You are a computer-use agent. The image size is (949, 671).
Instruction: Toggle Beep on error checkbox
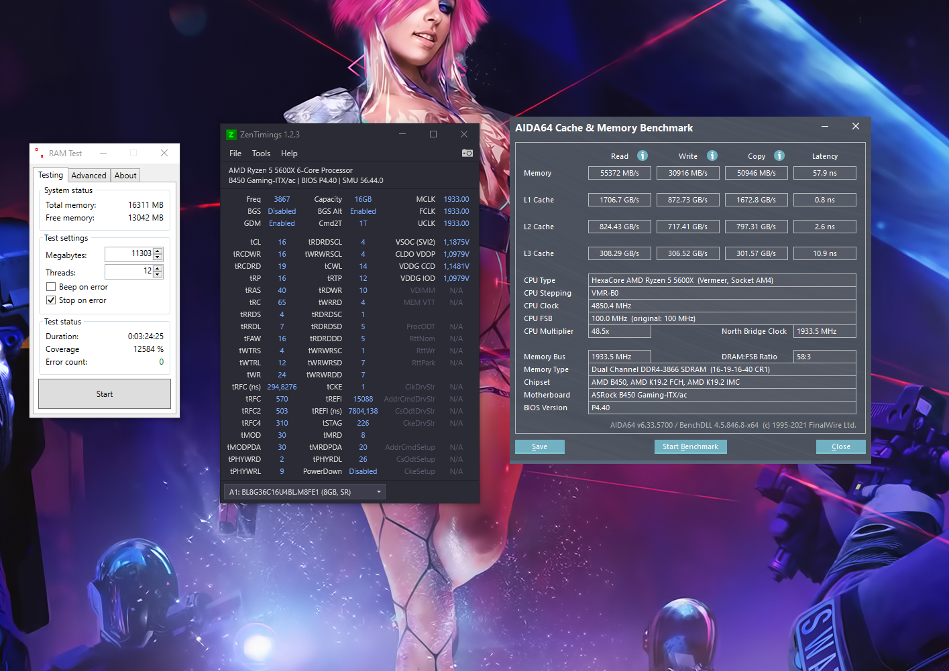tap(51, 287)
